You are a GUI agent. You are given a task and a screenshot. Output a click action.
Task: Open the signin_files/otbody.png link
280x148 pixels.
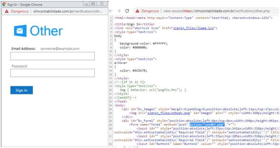pos(168,113)
